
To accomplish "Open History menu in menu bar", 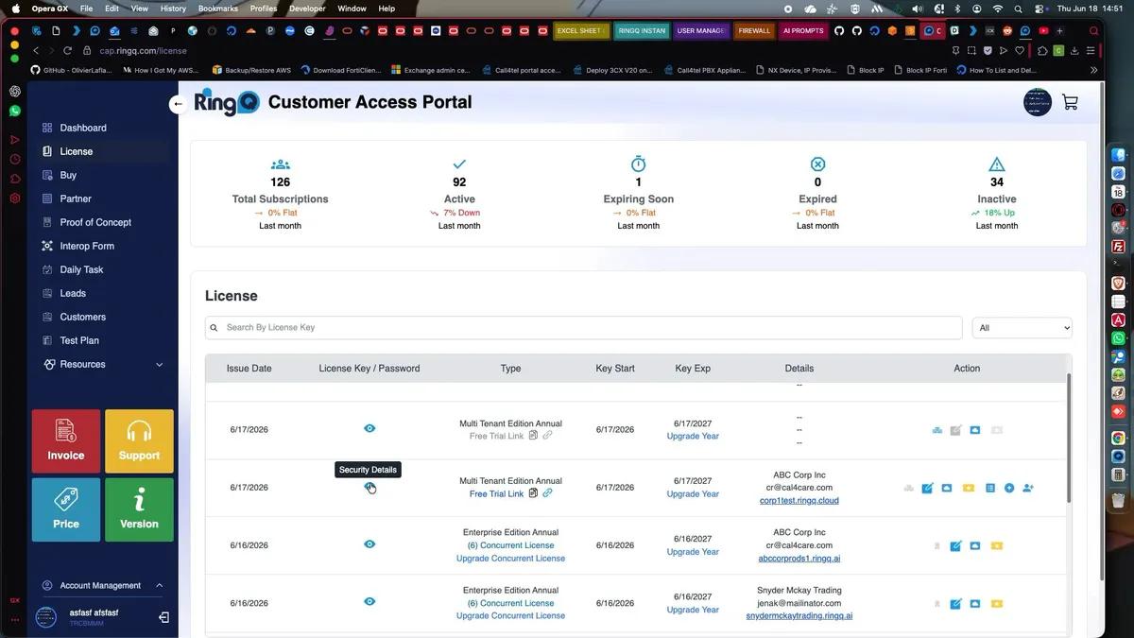I will pos(173,9).
